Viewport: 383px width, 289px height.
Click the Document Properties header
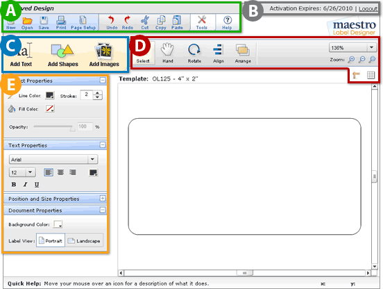pos(56,210)
